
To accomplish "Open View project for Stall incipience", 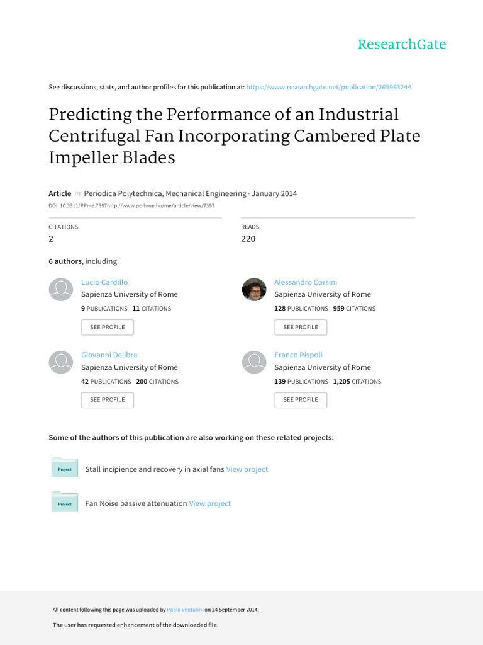I will tap(247, 469).
